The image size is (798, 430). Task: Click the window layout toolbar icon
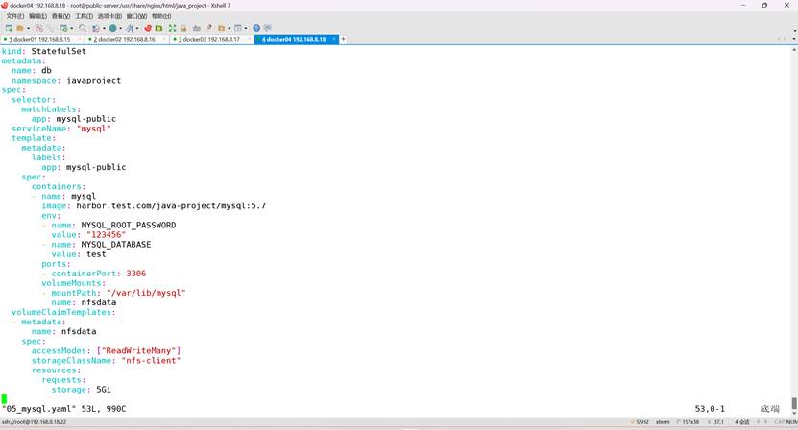(x=237, y=28)
